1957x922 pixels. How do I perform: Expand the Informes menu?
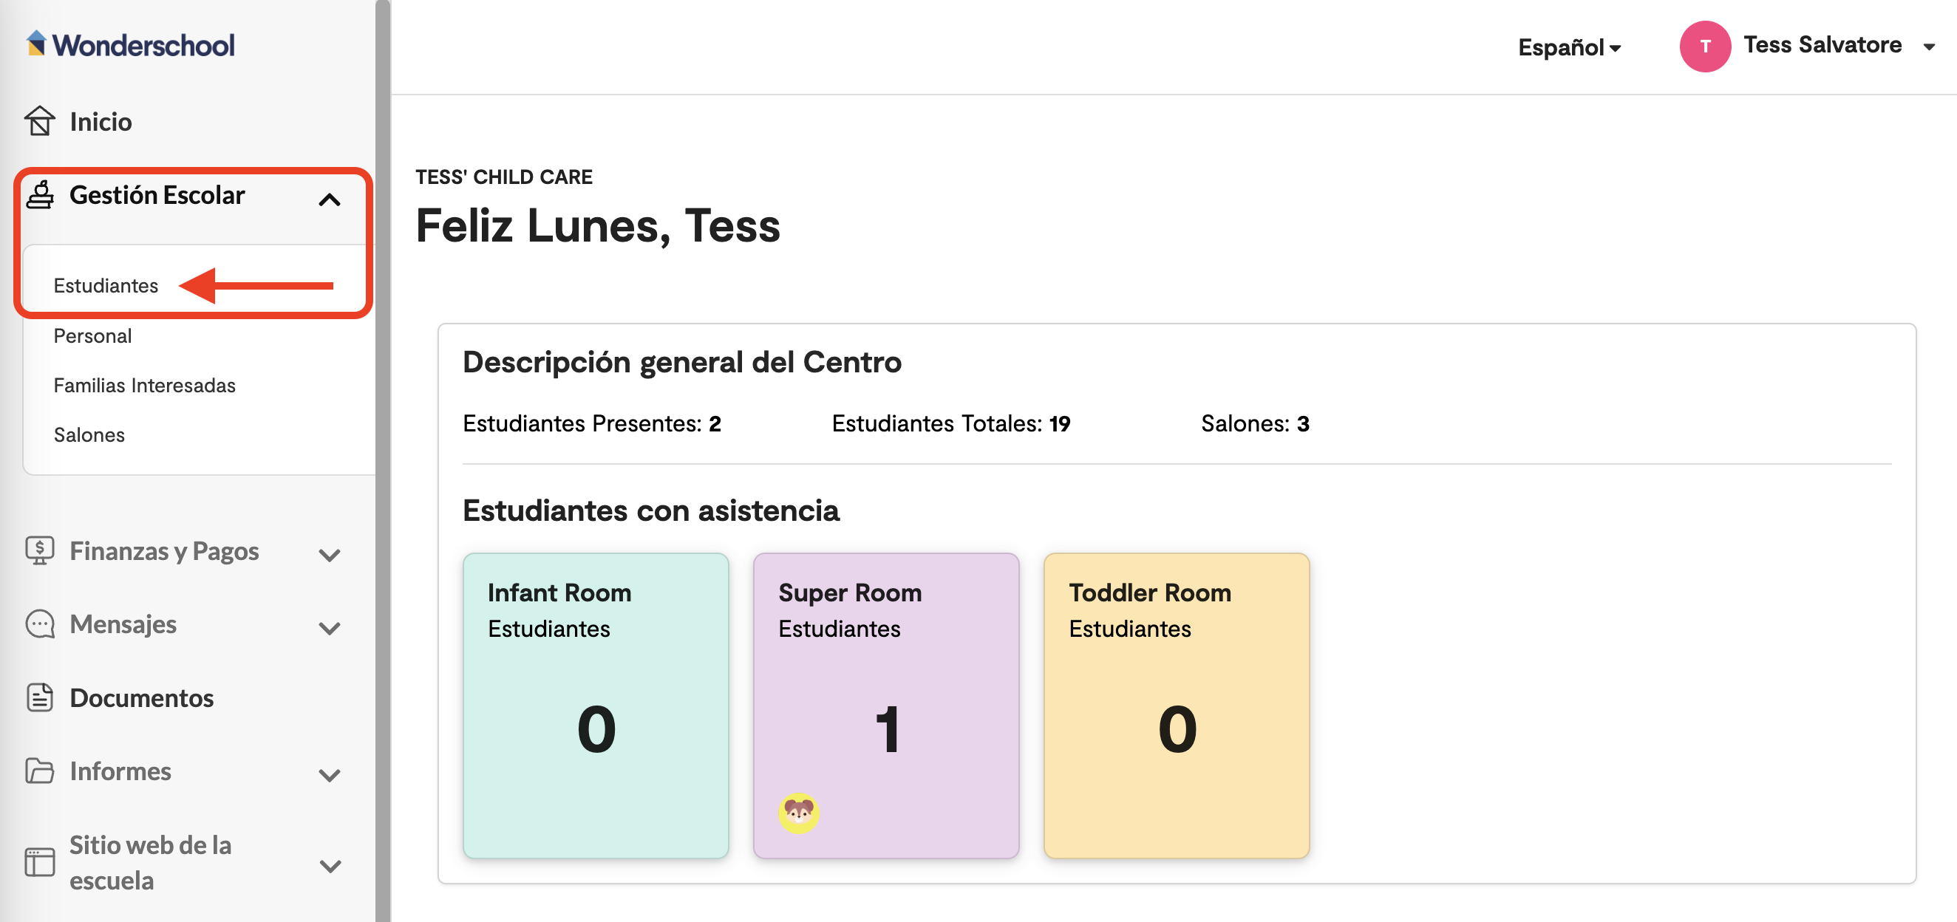[329, 775]
